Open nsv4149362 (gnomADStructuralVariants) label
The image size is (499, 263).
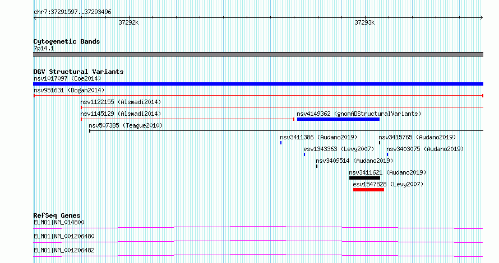point(359,114)
